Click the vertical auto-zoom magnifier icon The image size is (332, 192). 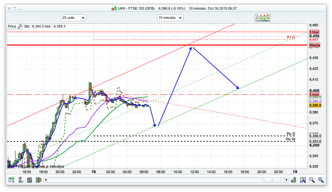(x=303, y=180)
